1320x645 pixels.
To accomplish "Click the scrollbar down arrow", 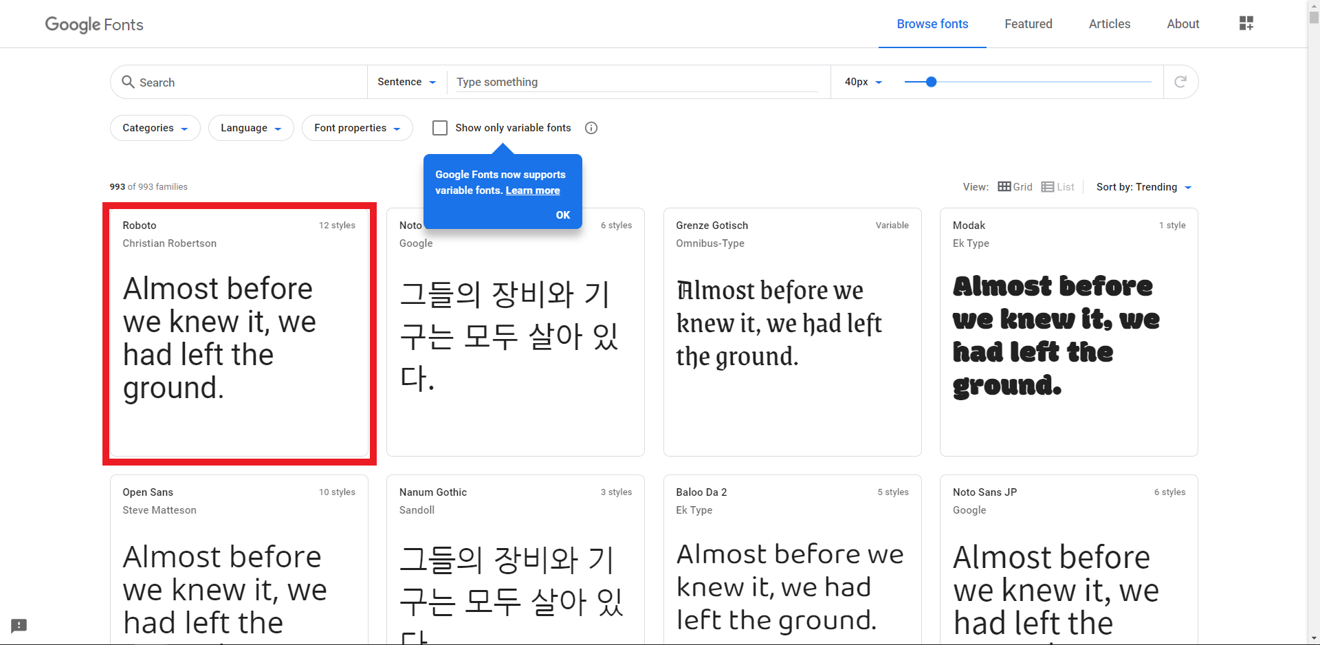I will [1314, 639].
